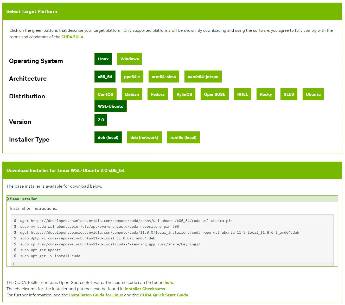Pick the Ubuntu distribution
This screenshot has width=345, height=305.
[x=313, y=94]
